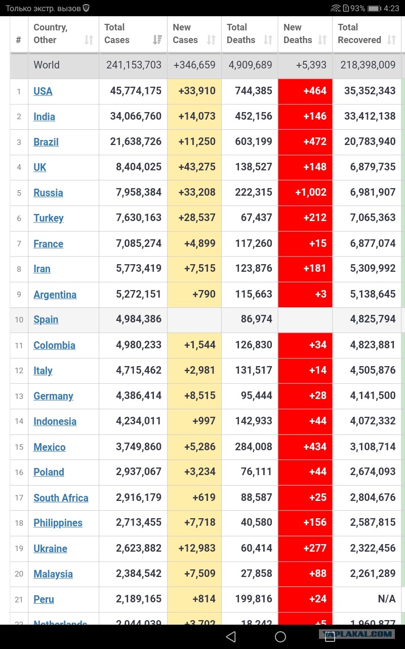Viewport: 405px width, 649px height.
Task: Open the USA country link
Action: [43, 91]
